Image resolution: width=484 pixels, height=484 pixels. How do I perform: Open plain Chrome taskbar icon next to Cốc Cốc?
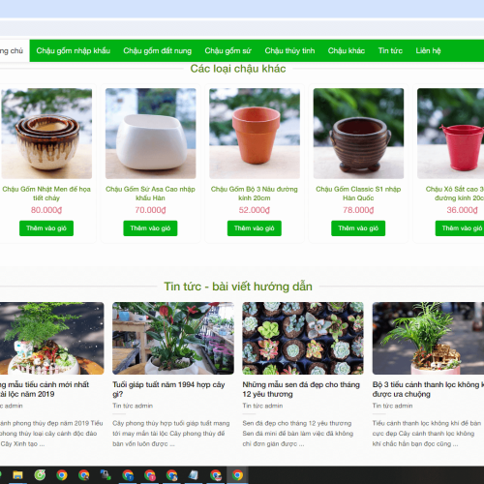tap(62, 475)
